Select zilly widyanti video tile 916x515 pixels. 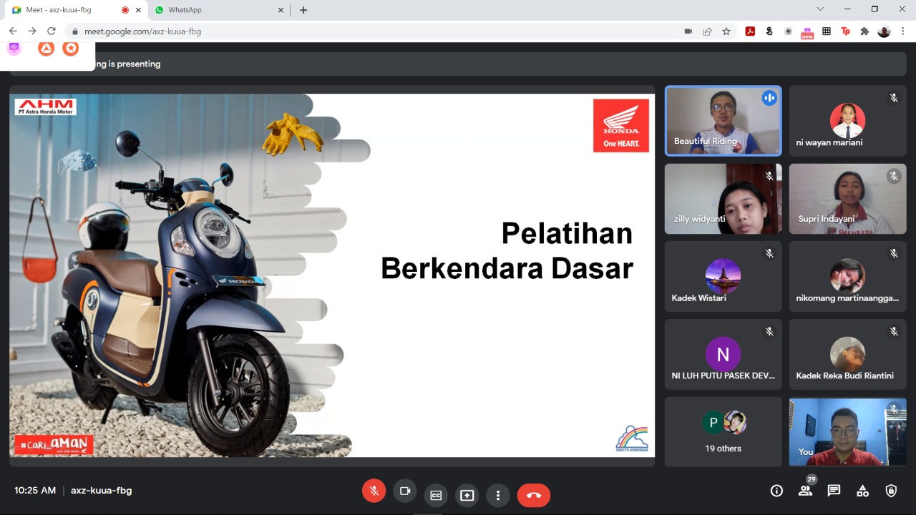(723, 199)
